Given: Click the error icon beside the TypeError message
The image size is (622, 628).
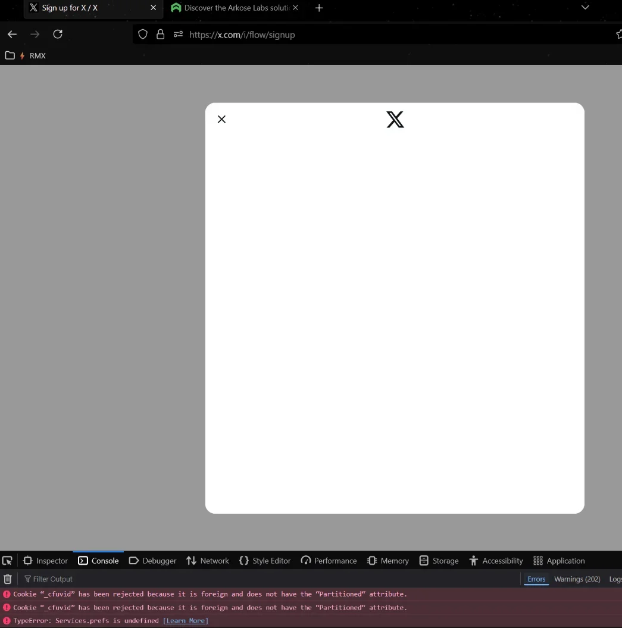Looking at the screenshot, I should (x=7, y=620).
